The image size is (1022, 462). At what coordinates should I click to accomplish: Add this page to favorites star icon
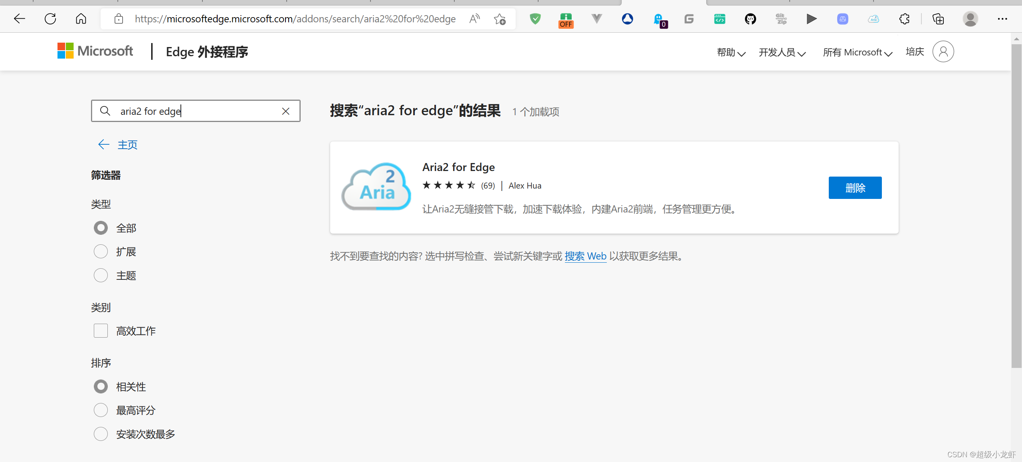coord(499,19)
